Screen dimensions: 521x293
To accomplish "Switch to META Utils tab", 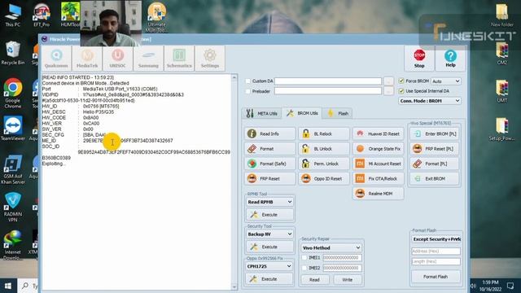I will pyautogui.click(x=262, y=113).
